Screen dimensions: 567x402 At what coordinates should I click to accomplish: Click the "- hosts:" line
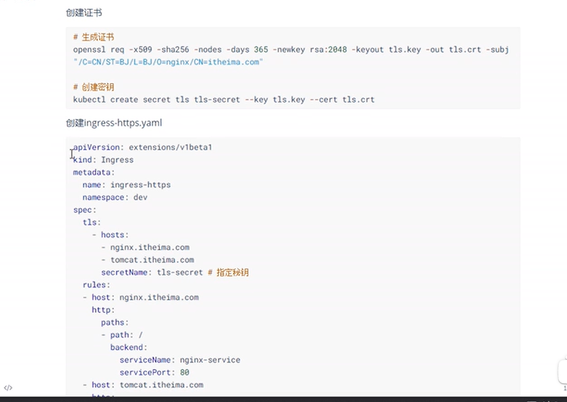coord(110,235)
